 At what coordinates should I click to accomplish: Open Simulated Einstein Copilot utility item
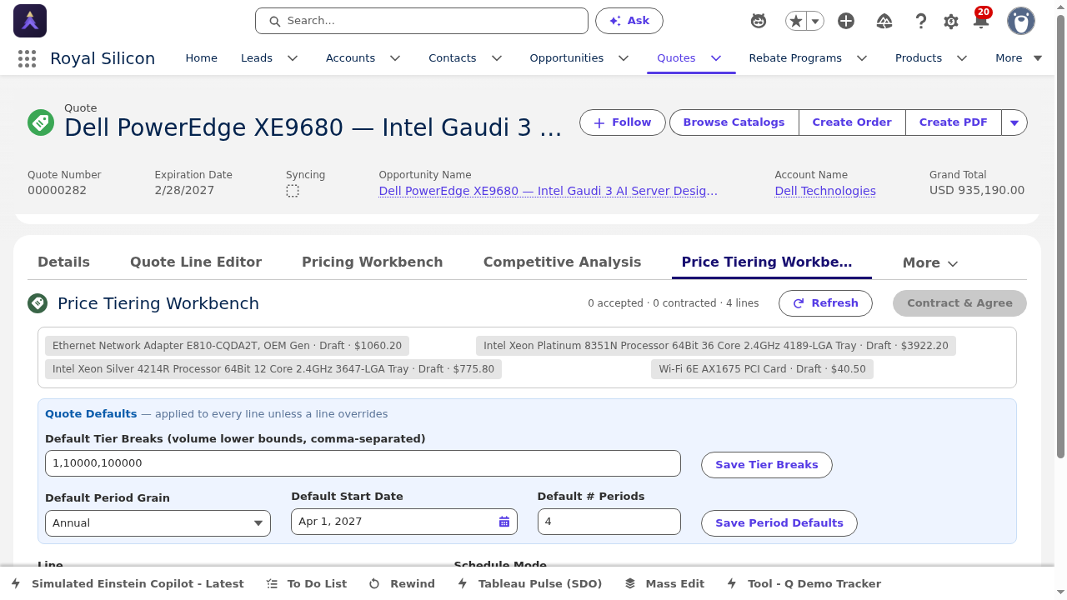coord(128,583)
